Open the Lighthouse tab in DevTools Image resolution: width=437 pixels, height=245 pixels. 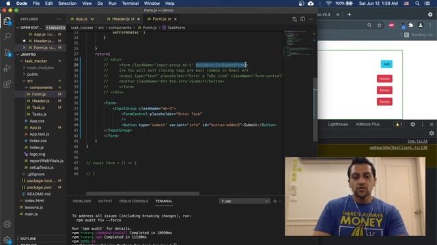338,124
